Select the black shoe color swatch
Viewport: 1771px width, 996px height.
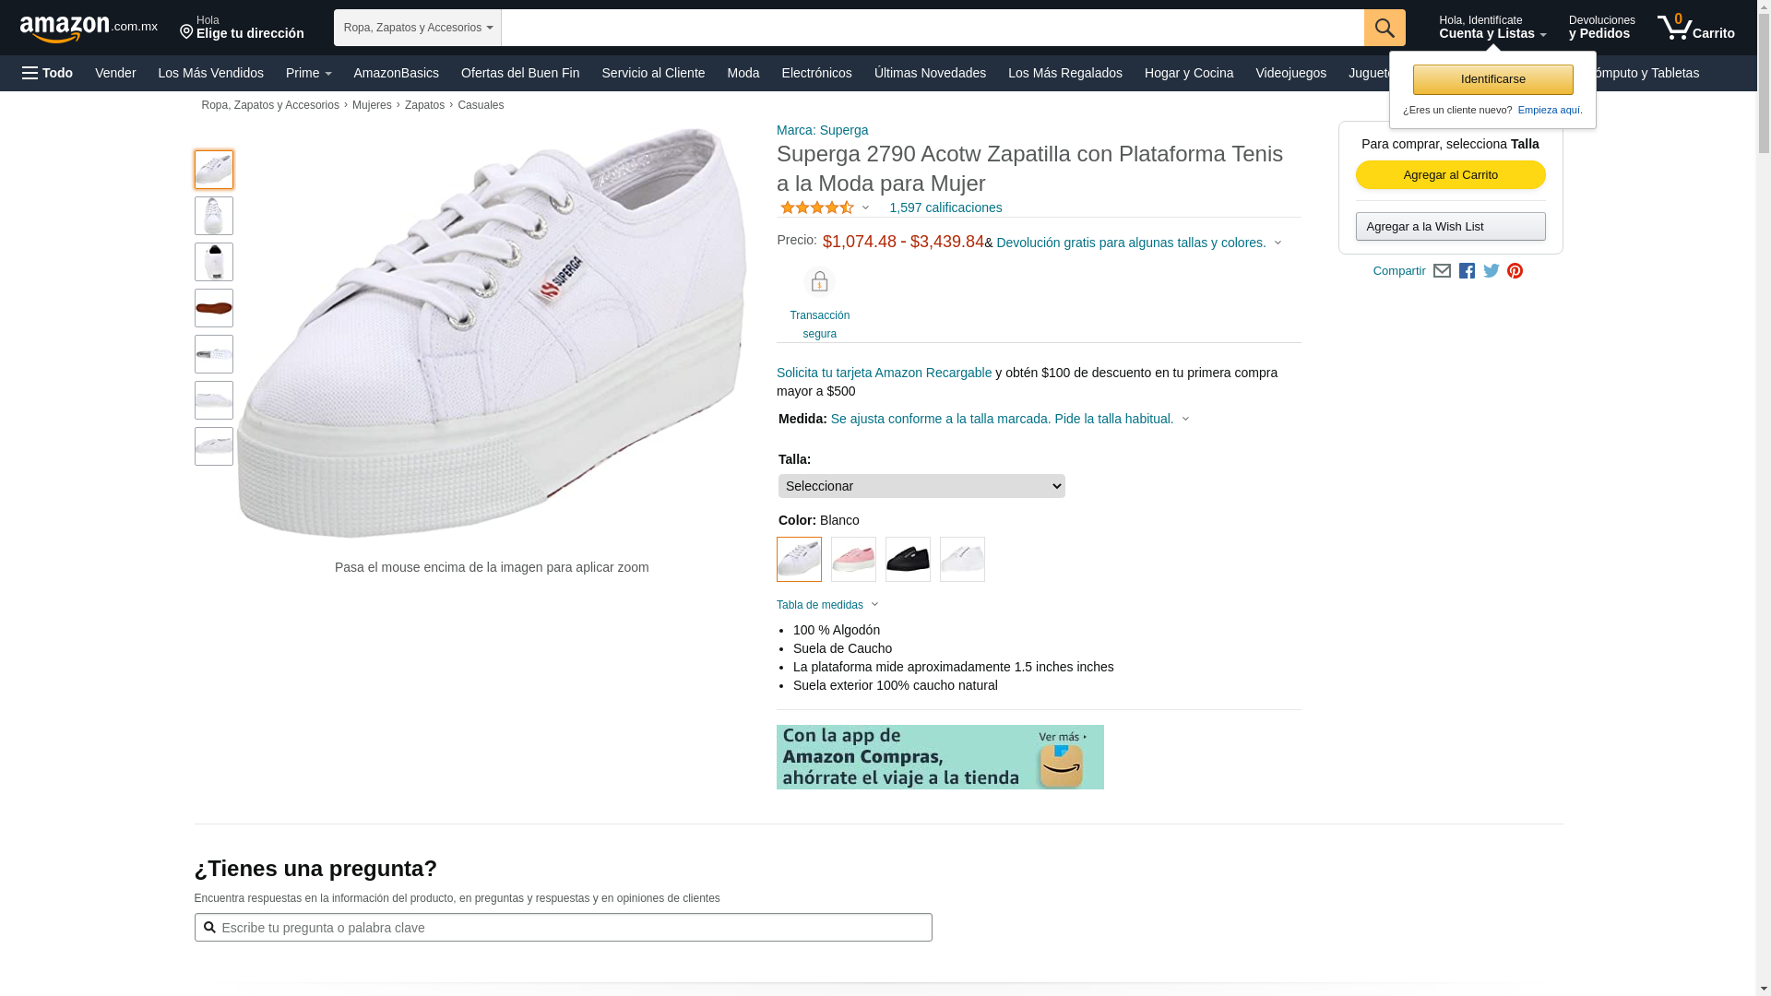908,559
